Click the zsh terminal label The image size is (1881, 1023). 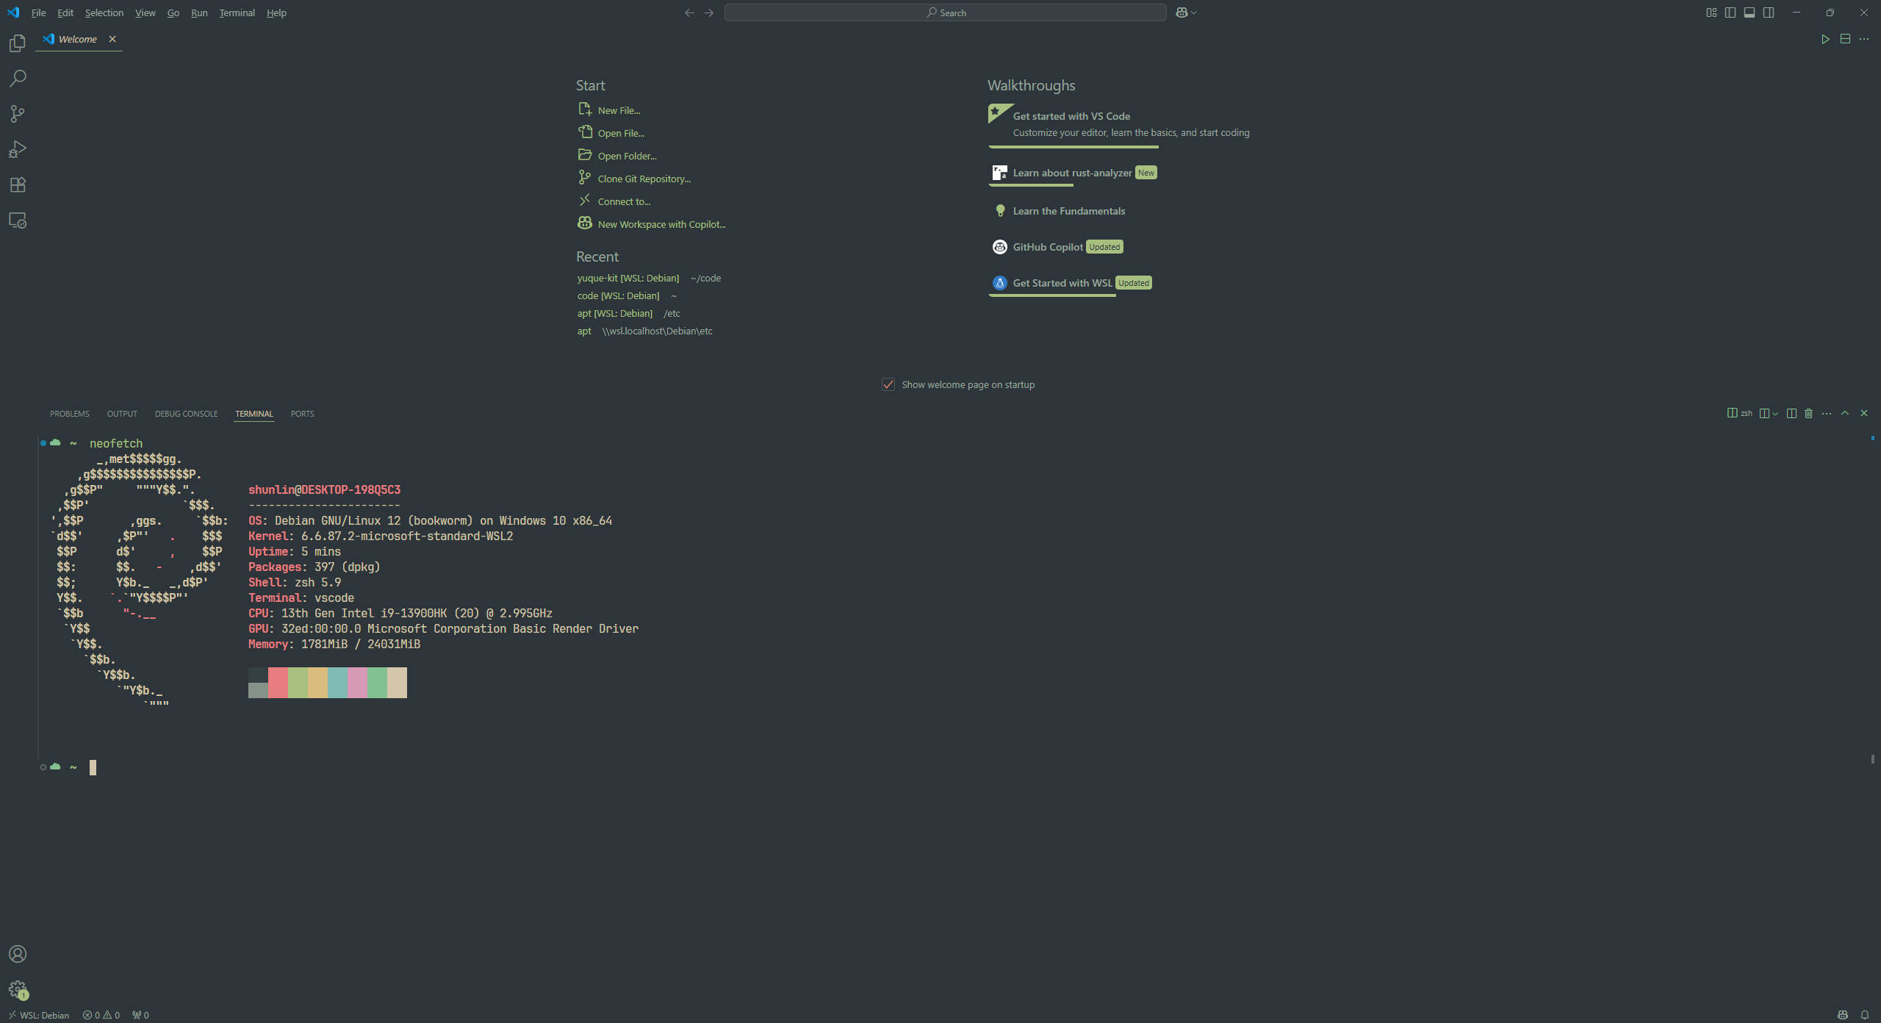tap(1740, 413)
